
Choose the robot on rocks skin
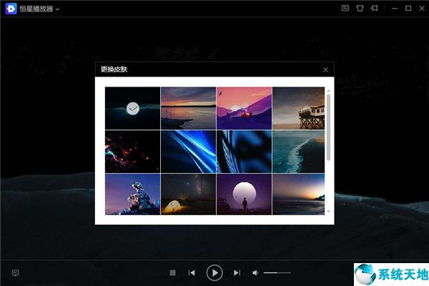pos(133,194)
